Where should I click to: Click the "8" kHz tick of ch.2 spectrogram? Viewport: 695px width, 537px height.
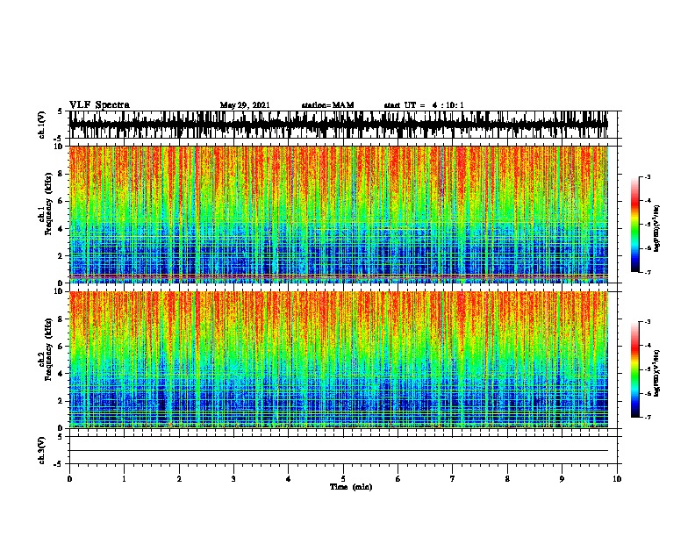coord(61,319)
